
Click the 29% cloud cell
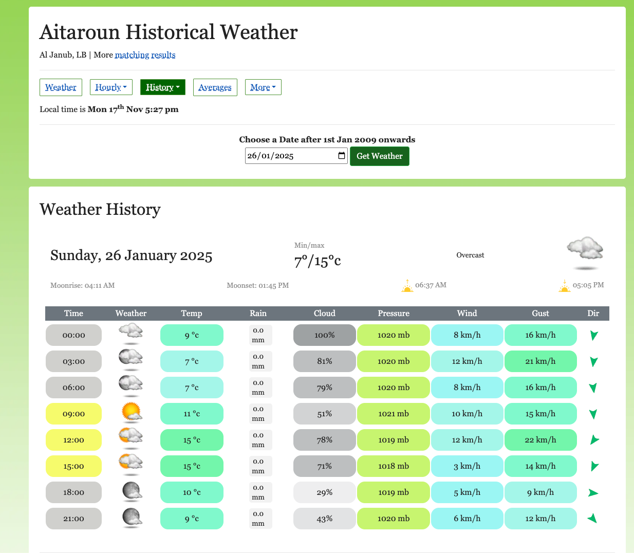click(x=325, y=492)
